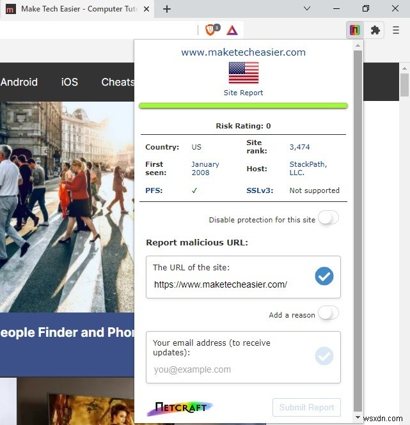The height and width of the screenshot is (425, 410).
Task: Toggle Disable protection for this site
Action: 328,218
